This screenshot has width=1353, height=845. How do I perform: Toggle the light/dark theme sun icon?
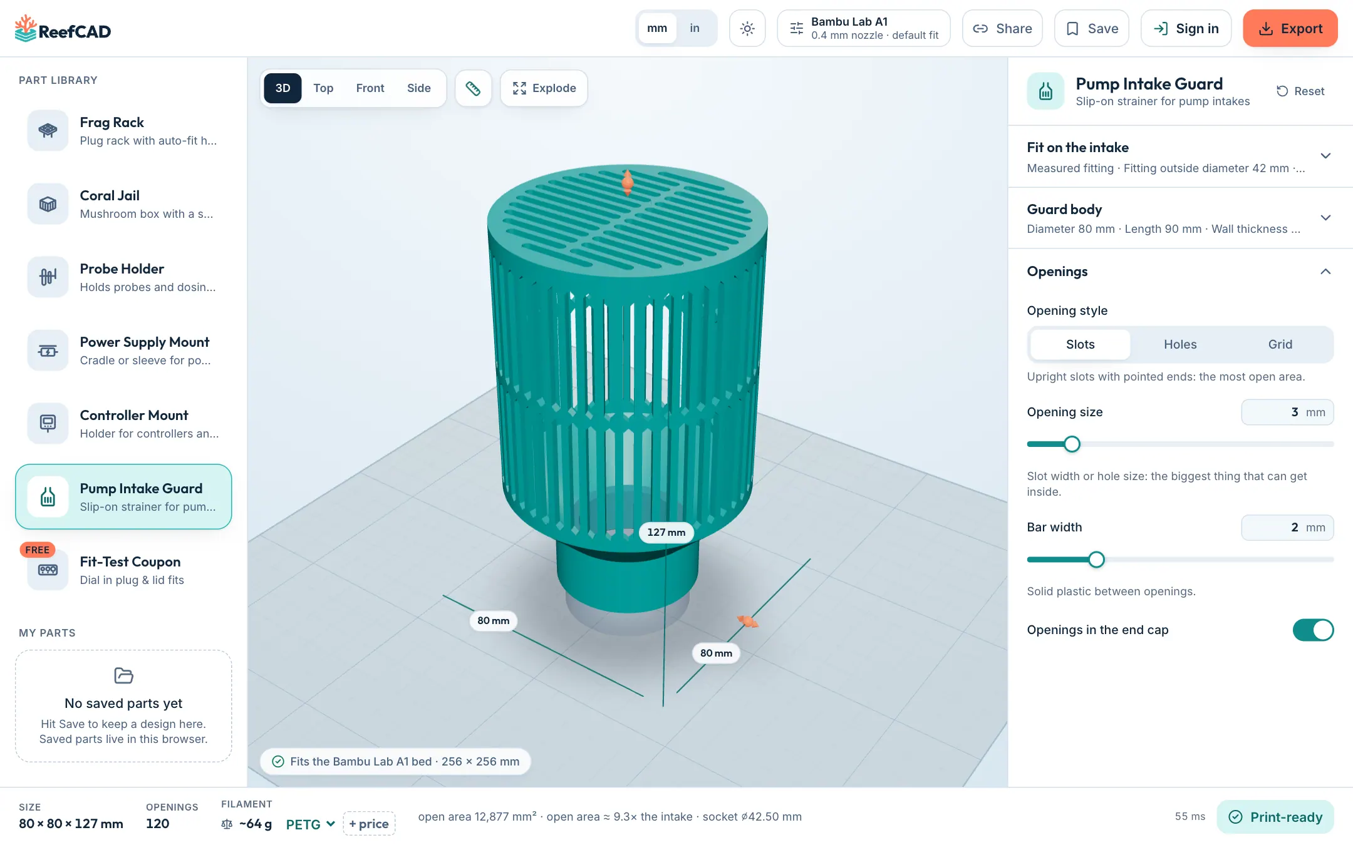[747, 29]
